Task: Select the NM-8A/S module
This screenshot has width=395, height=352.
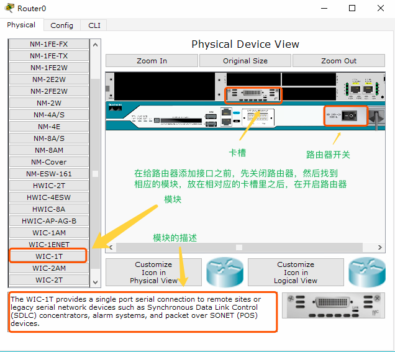Action: coord(49,138)
